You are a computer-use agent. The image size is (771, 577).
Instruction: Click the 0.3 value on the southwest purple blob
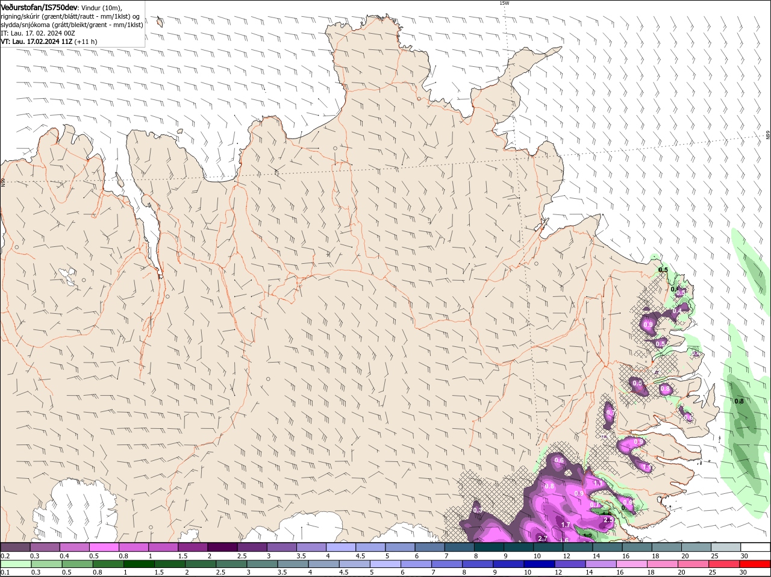point(478,510)
